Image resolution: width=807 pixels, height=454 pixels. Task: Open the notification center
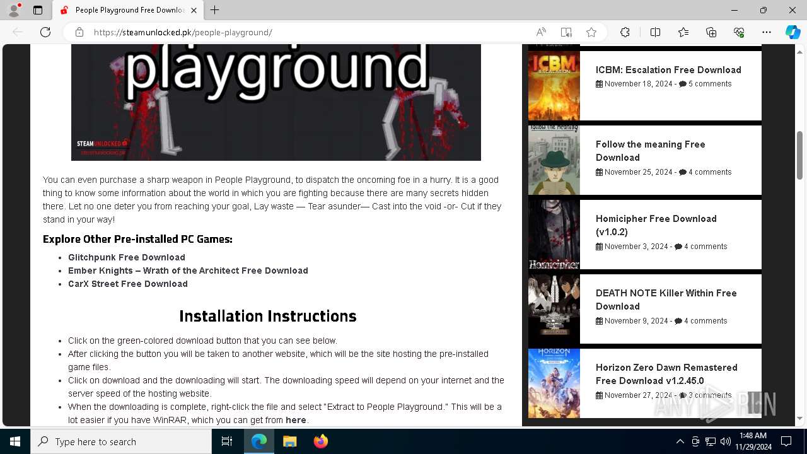[x=786, y=441]
